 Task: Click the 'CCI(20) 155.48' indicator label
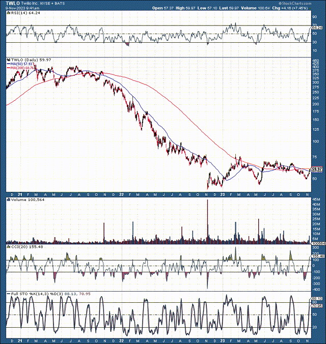pyautogui.click(x=27, y=247)
